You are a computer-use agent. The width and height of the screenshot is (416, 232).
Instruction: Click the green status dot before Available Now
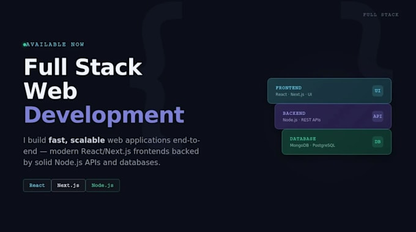24,45
